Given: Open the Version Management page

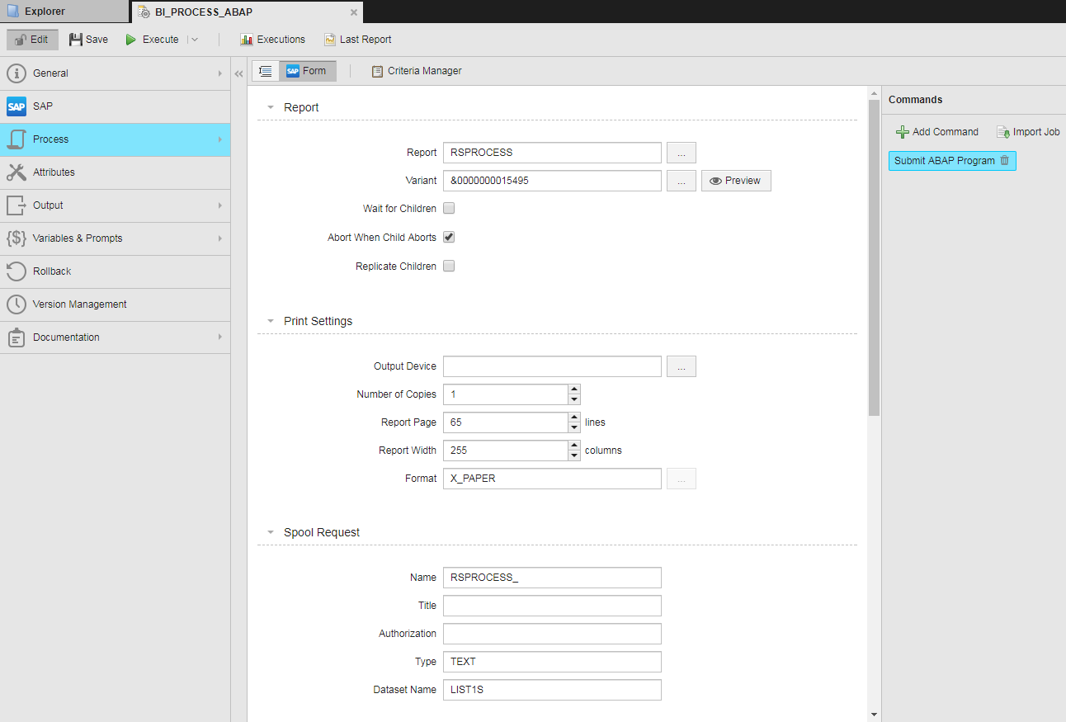Looking at the screenshot, I should [x=116, y=304].
